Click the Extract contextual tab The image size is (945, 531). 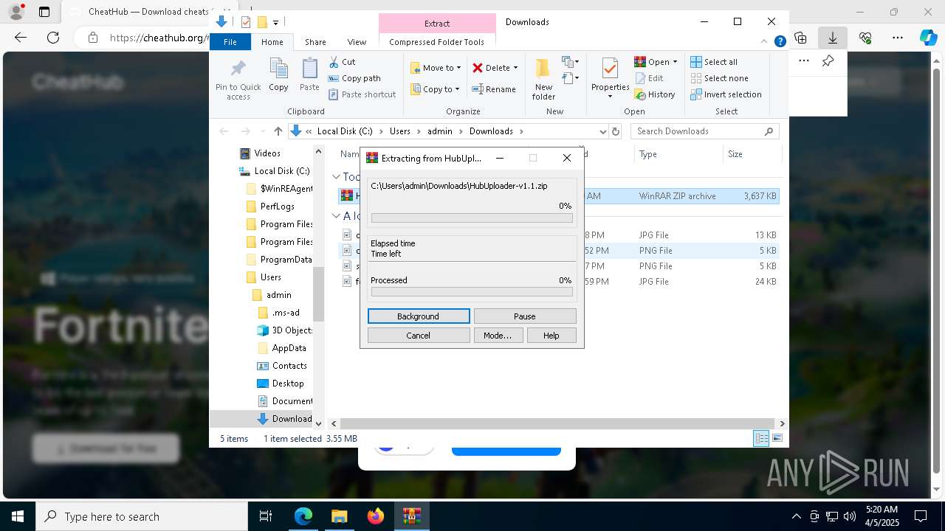437,24
